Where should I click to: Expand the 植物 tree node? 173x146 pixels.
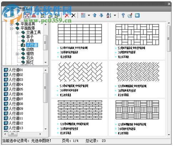click(17, 54)
